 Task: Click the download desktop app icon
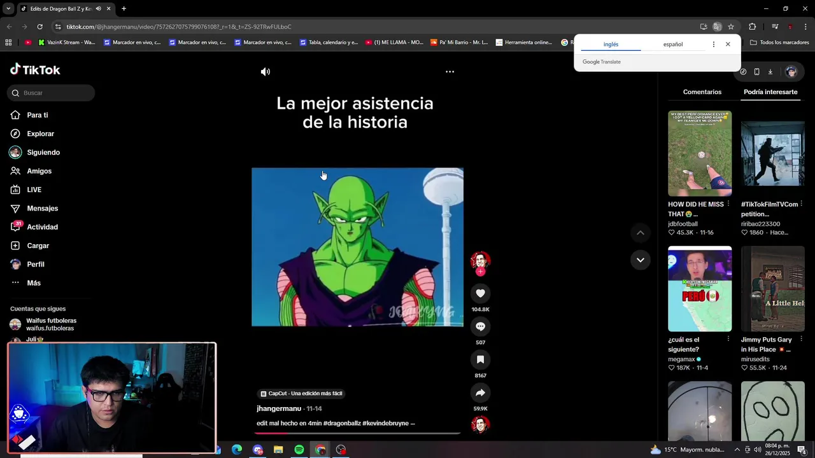click(x=770, y=72)
